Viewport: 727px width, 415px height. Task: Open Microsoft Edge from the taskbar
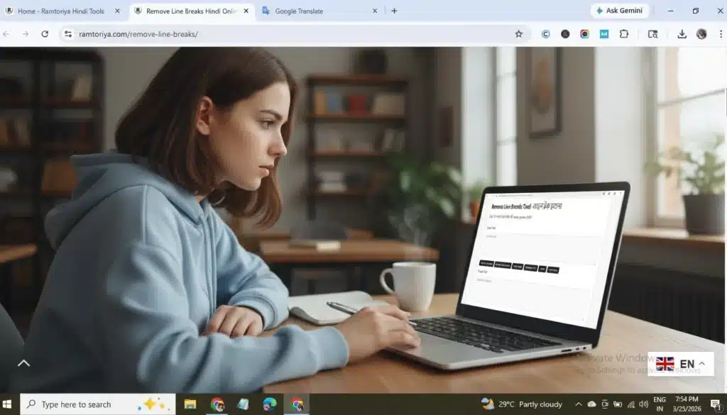click(270, 404)
